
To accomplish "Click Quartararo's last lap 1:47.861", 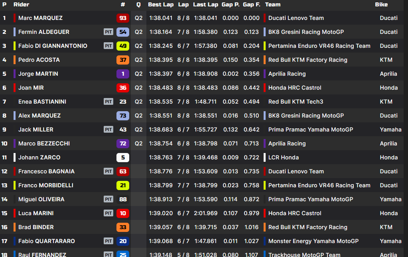I will point(205,241).
